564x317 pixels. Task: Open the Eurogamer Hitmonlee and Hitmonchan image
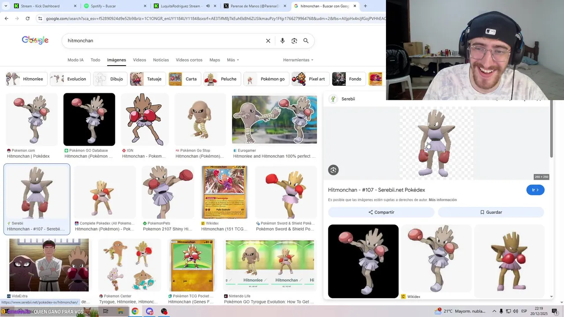(x=275, y=119)
